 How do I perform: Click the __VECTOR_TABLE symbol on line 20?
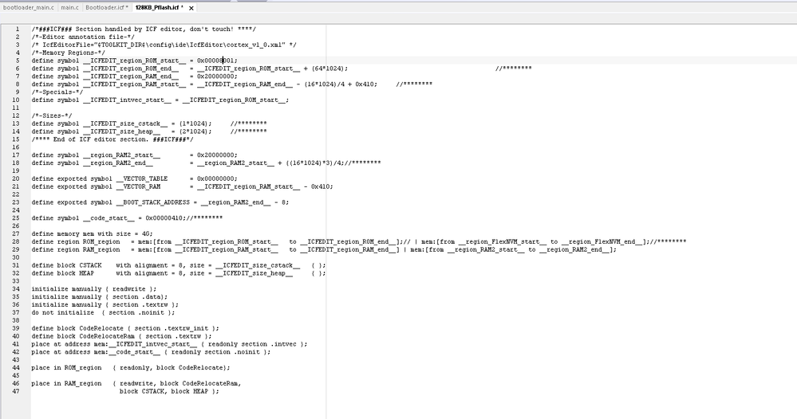tap(142, 178)
